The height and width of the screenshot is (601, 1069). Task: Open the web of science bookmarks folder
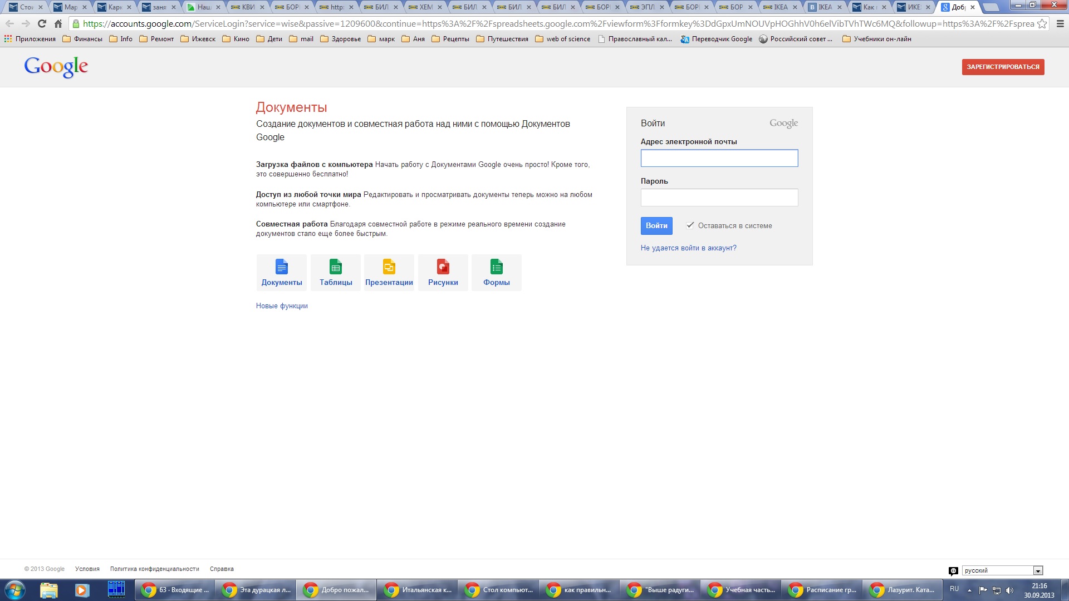562,39
